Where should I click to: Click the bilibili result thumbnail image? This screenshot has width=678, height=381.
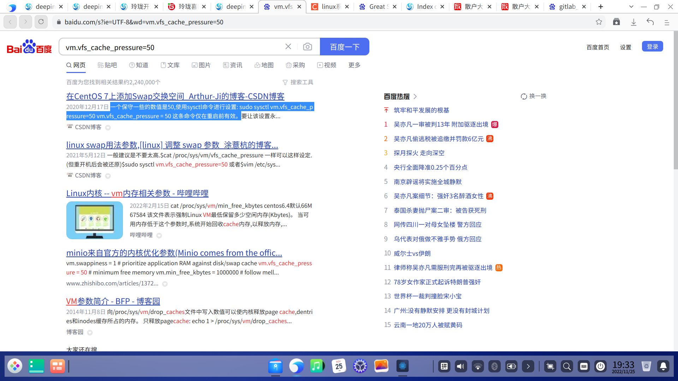tap(95, 220)
